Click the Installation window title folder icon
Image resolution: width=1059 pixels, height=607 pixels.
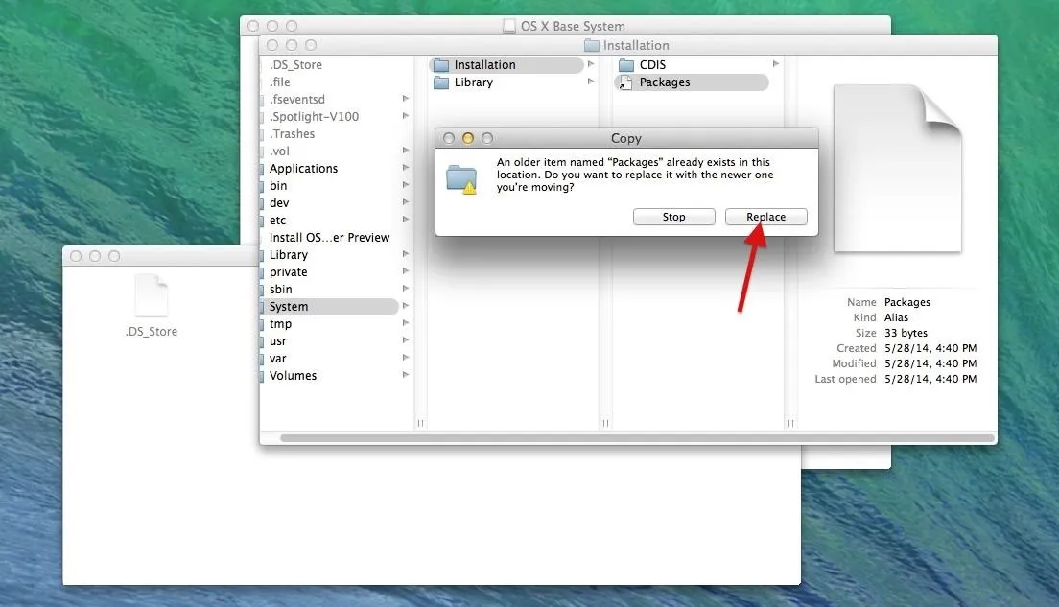(592, 45)
